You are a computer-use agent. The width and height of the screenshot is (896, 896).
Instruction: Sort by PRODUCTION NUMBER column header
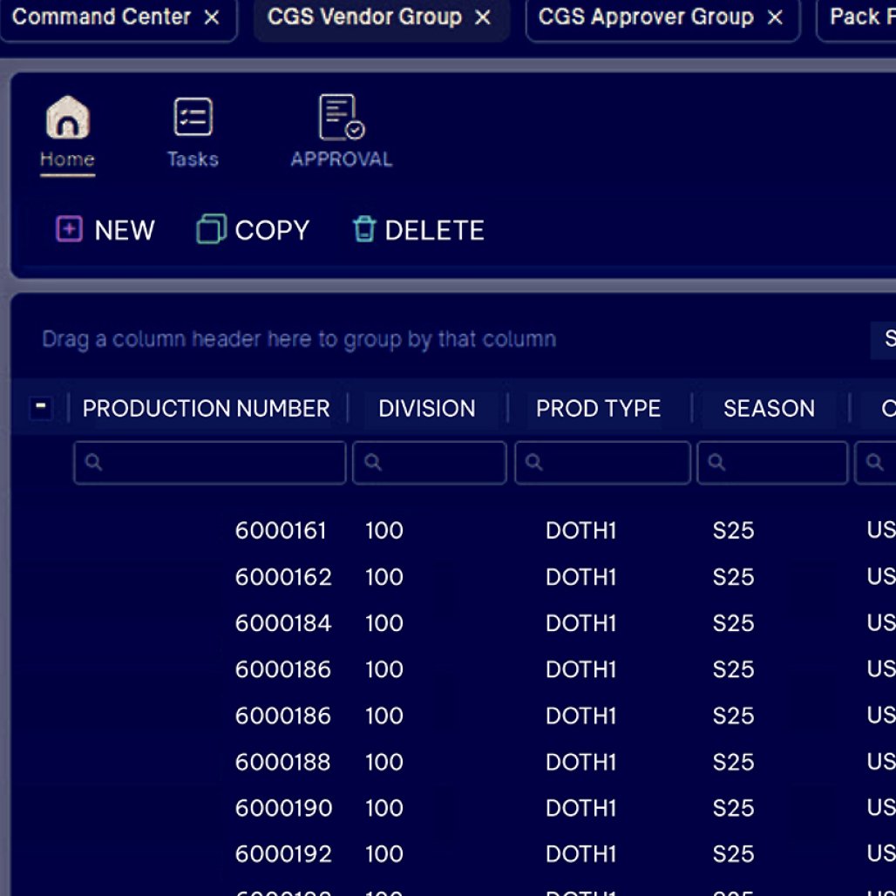coord(206,408)
